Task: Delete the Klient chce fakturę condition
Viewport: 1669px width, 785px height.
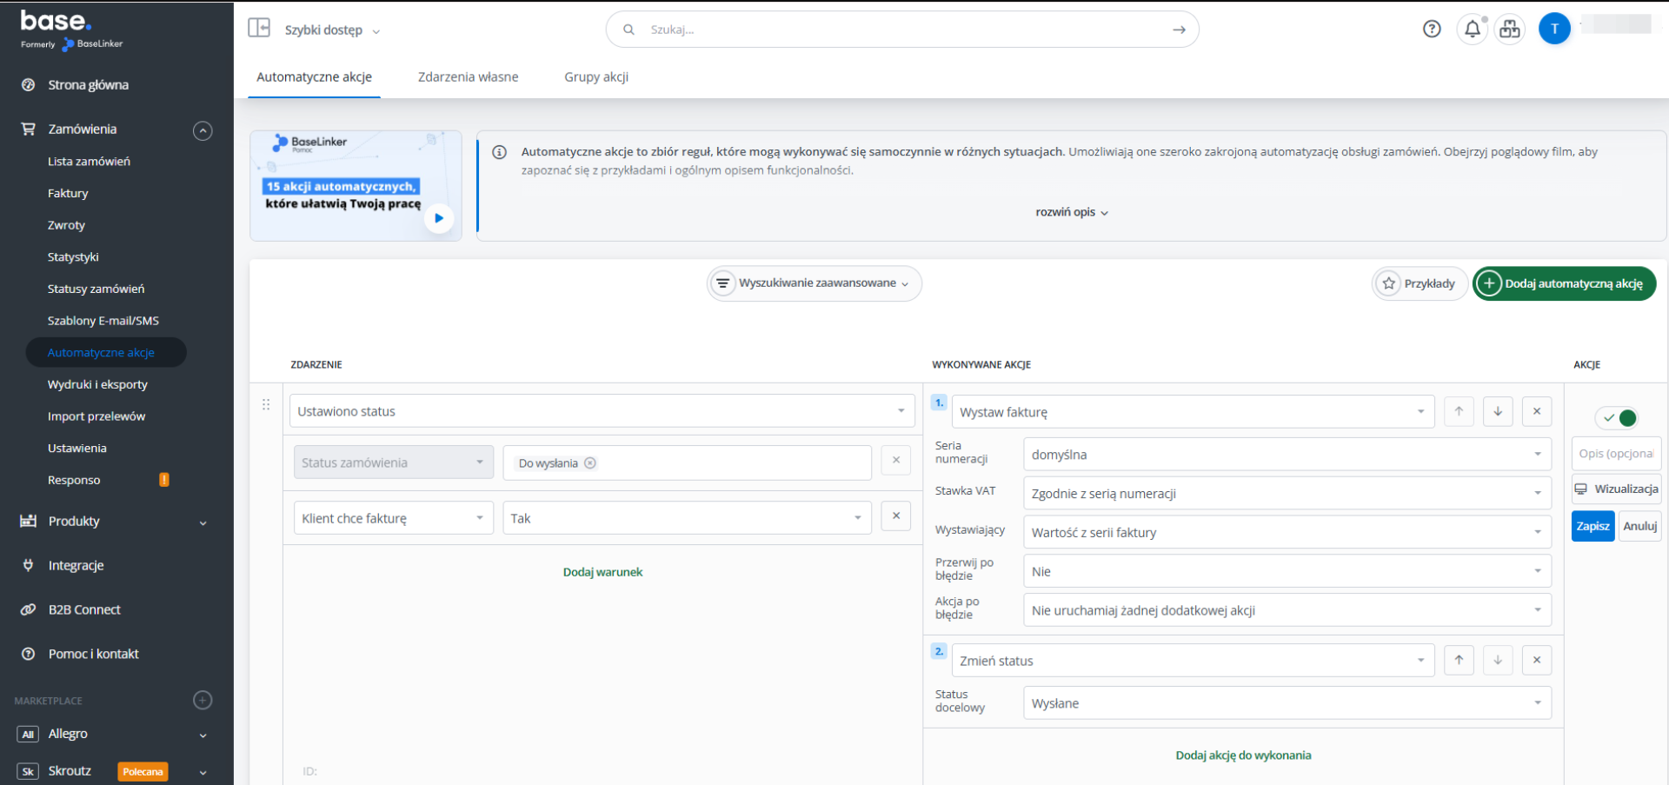Action: tap(895, 516)
